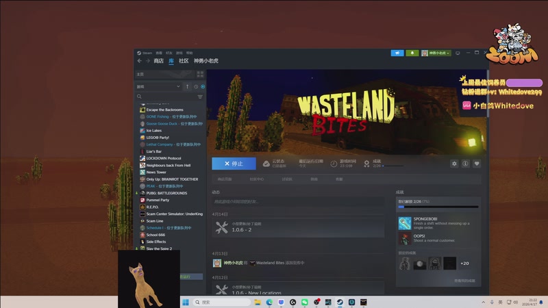This screenshot has height=308, width=548.
Task: Open the Steam menu in the title bar
Action: pos(145,53)
